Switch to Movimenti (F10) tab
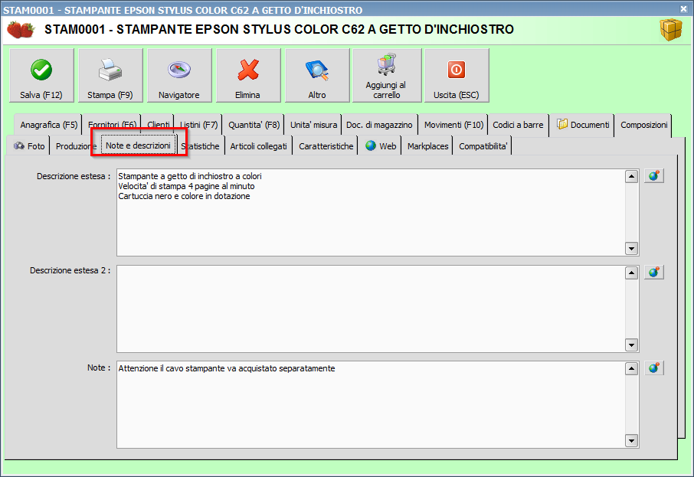Viewport: 694px width, 477px height. tap(453, 126)
